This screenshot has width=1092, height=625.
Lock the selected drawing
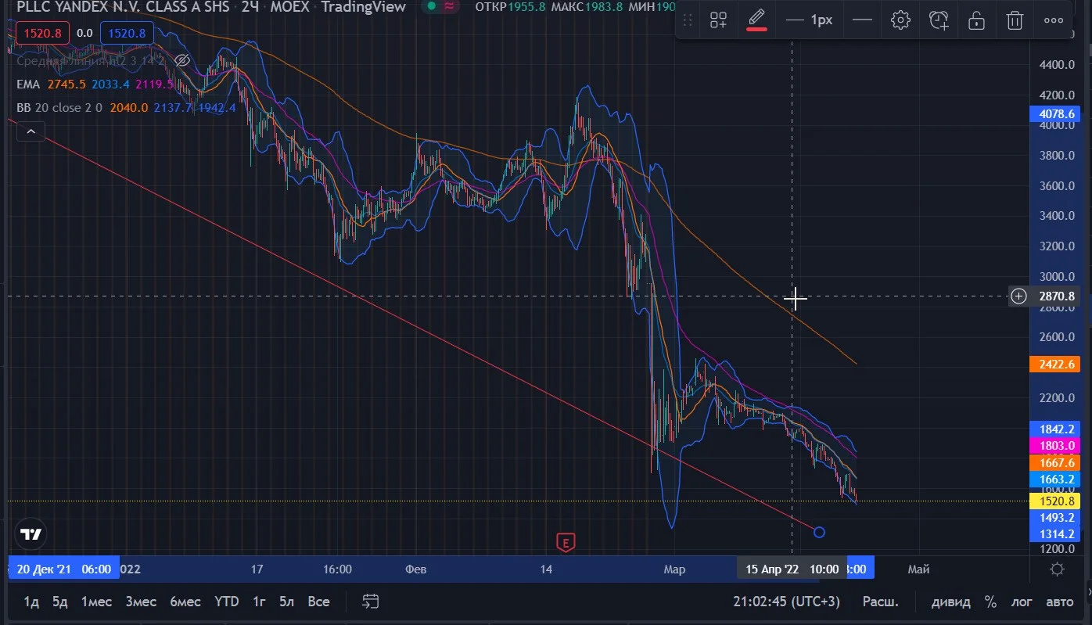[976, 20]
